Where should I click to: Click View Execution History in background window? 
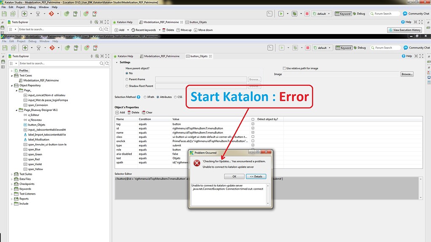point(404,30)
